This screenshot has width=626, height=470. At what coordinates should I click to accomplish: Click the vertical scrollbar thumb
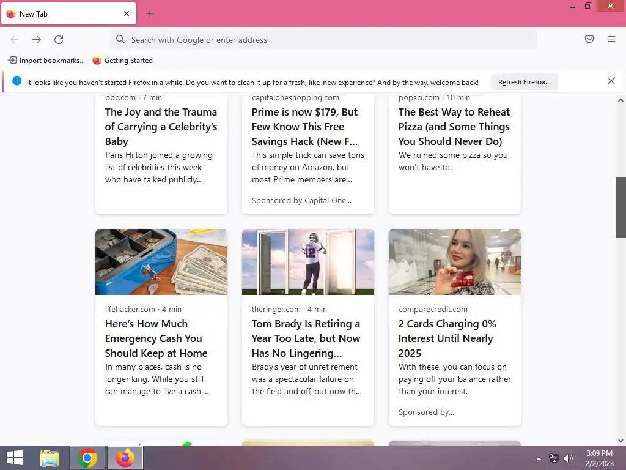620,207
